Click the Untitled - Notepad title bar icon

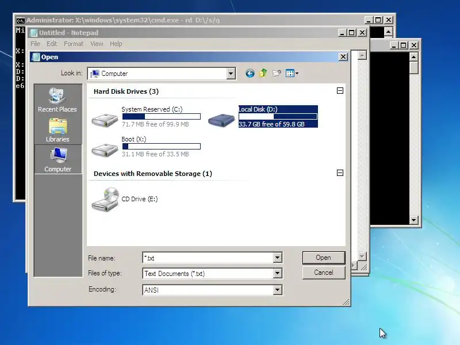34,33
